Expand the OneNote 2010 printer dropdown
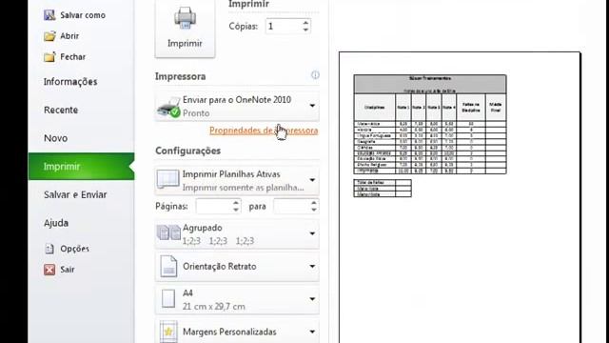The image size is (609, 343). [312, 106]
